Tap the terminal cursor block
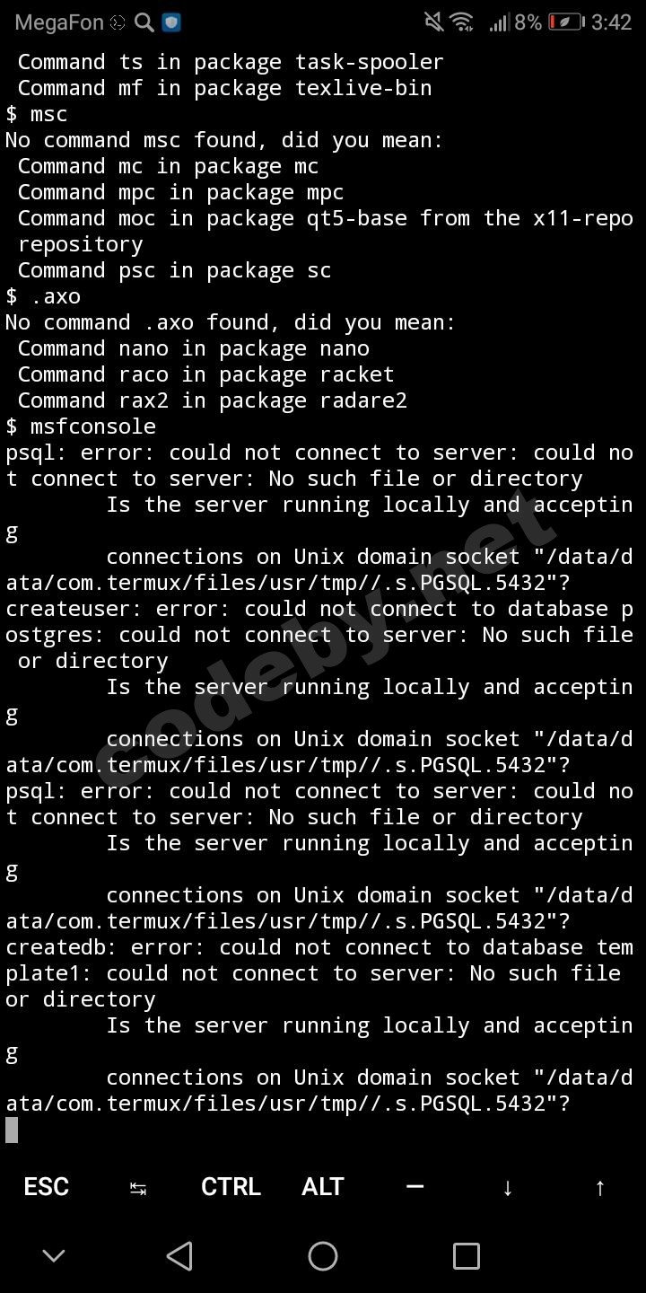The image size is (646, 1293). 12,1130
